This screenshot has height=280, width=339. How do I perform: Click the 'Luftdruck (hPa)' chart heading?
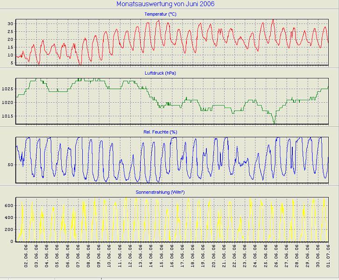(161, 73)
